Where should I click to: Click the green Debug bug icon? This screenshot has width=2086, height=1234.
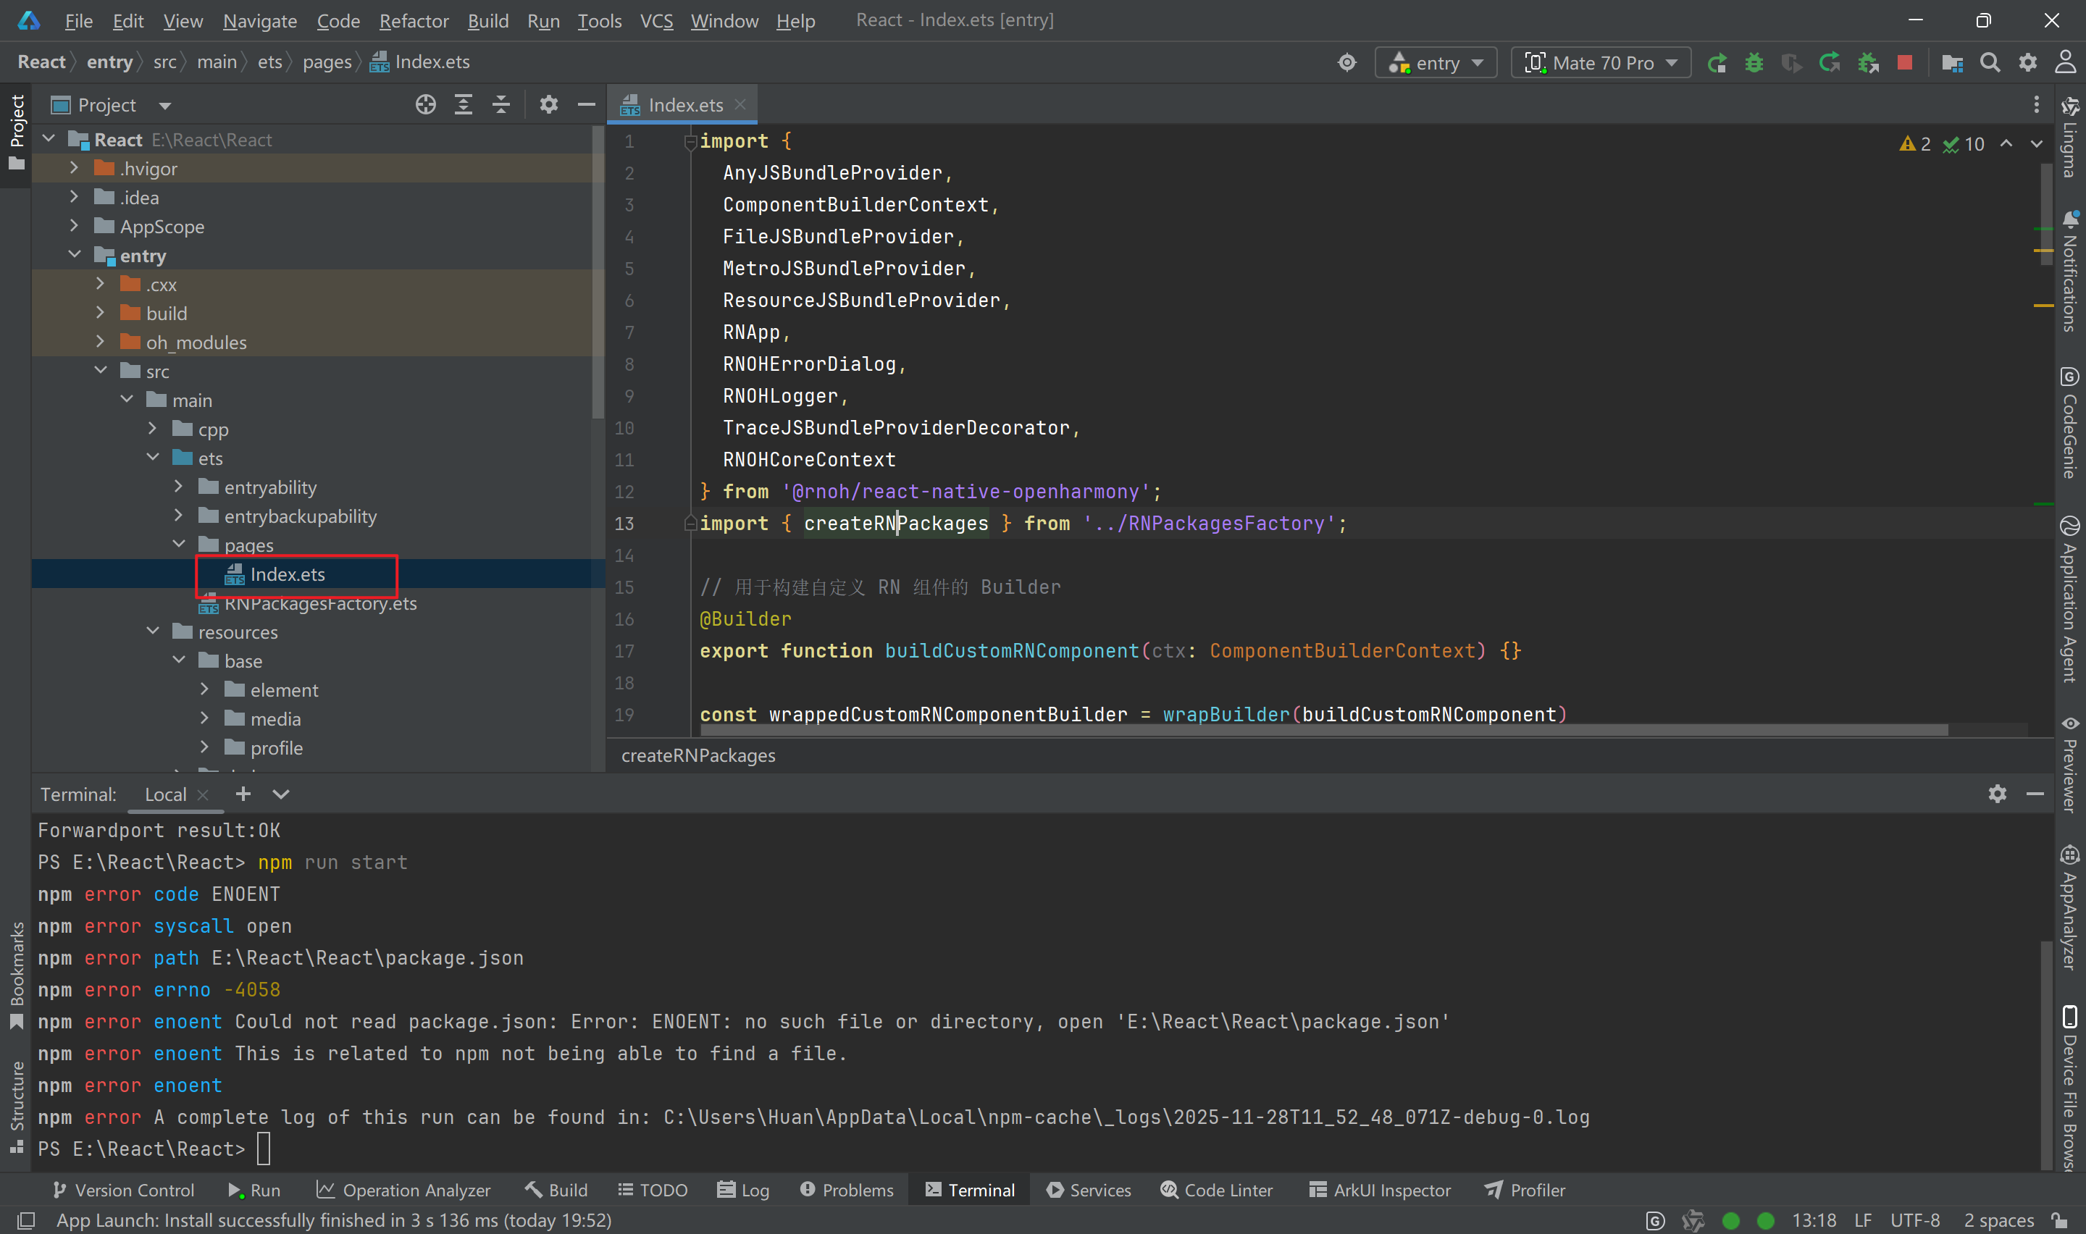coord(1754,63)
